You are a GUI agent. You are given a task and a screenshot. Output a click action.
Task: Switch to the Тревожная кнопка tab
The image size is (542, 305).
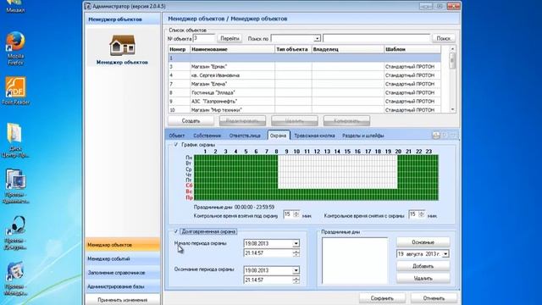tap(314, 136)
